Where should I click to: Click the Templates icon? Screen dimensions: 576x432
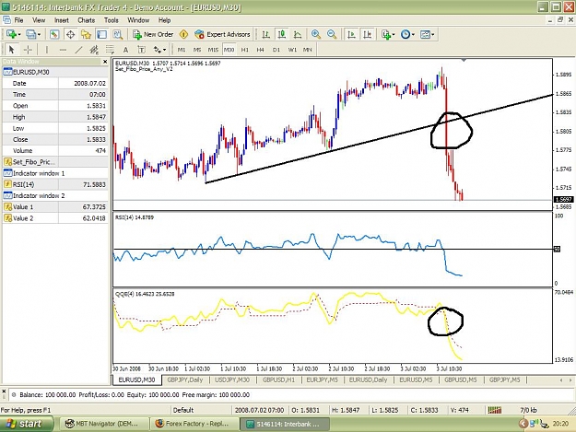click(x=425, y=34)
